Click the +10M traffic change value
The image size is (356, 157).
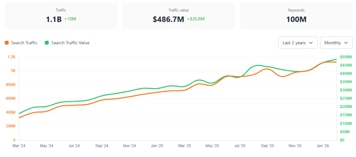coord(70,19)
